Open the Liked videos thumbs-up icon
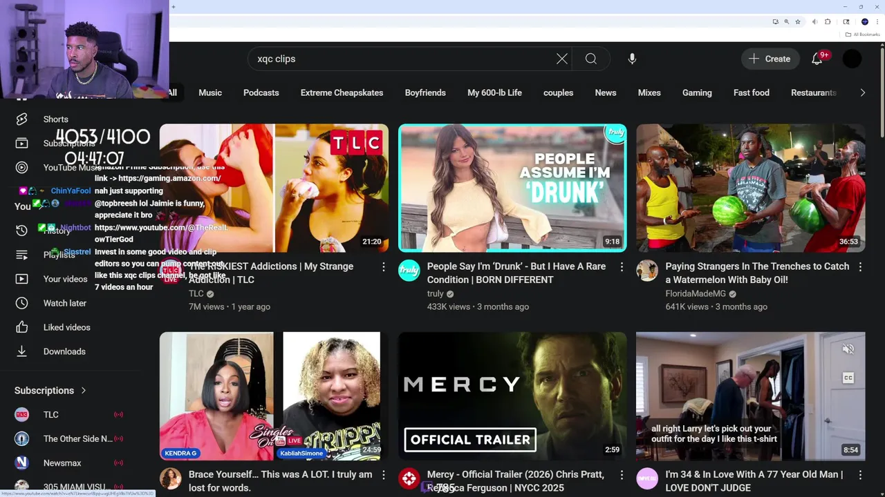Image resolution: width=885 pixels, height=497 pixels. click(x=21, y=327)
